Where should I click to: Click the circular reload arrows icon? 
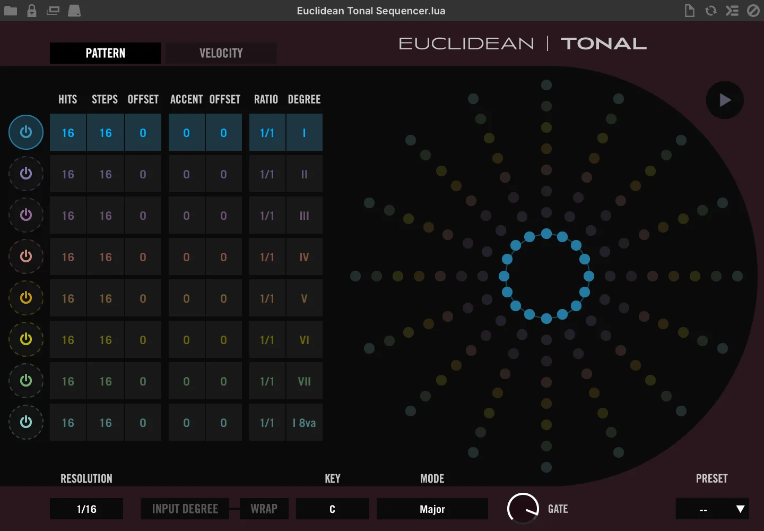click(711, 11)
